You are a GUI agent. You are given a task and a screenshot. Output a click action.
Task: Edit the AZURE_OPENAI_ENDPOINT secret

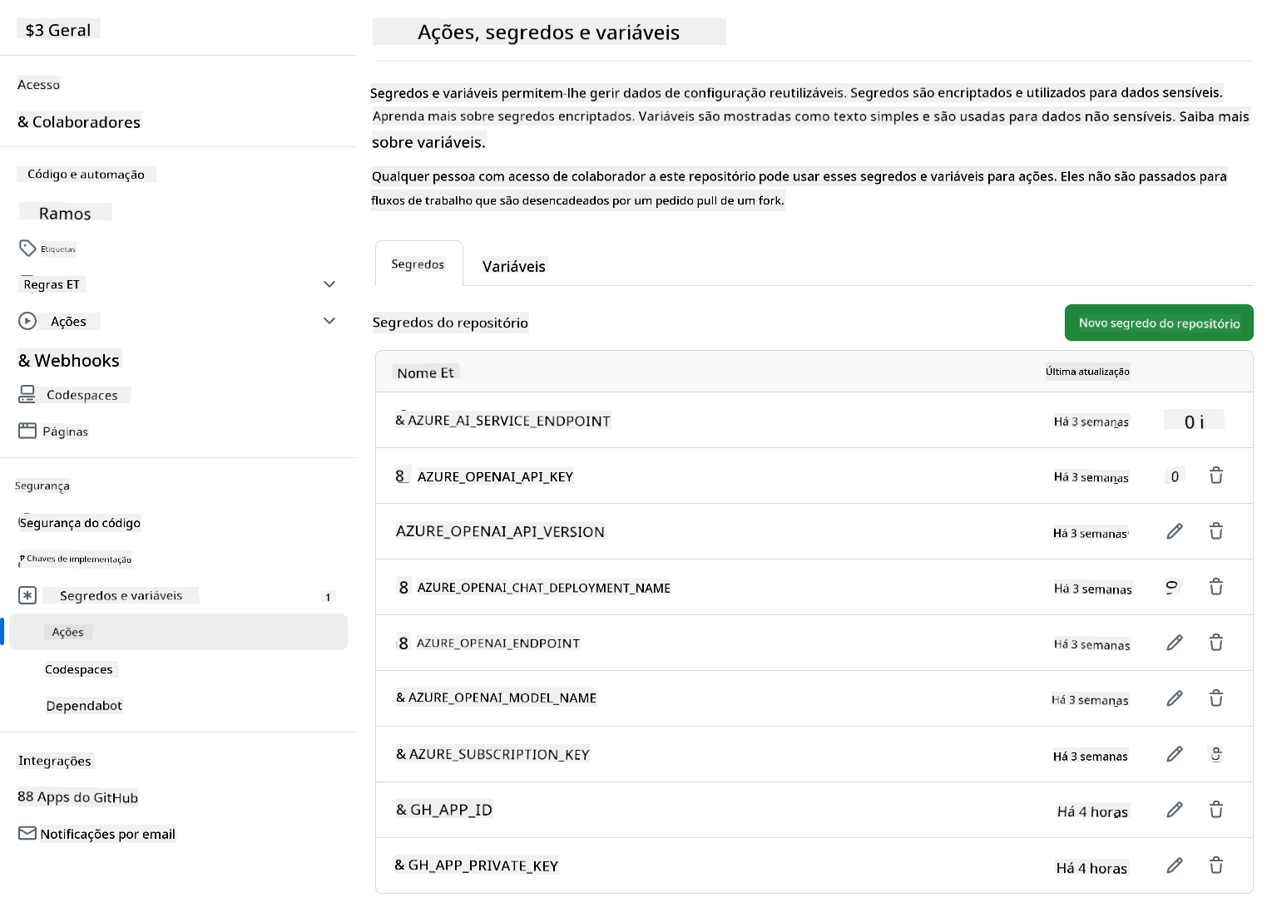1175,643
